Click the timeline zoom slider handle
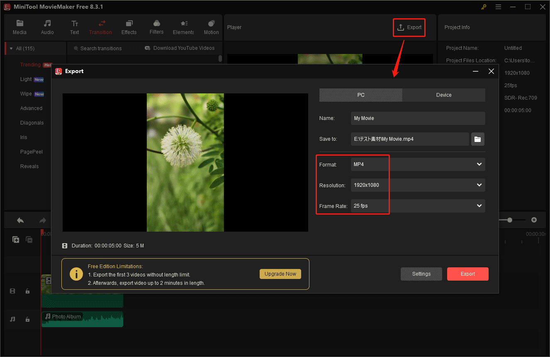The image size is (550, 357). click(510, 220)
